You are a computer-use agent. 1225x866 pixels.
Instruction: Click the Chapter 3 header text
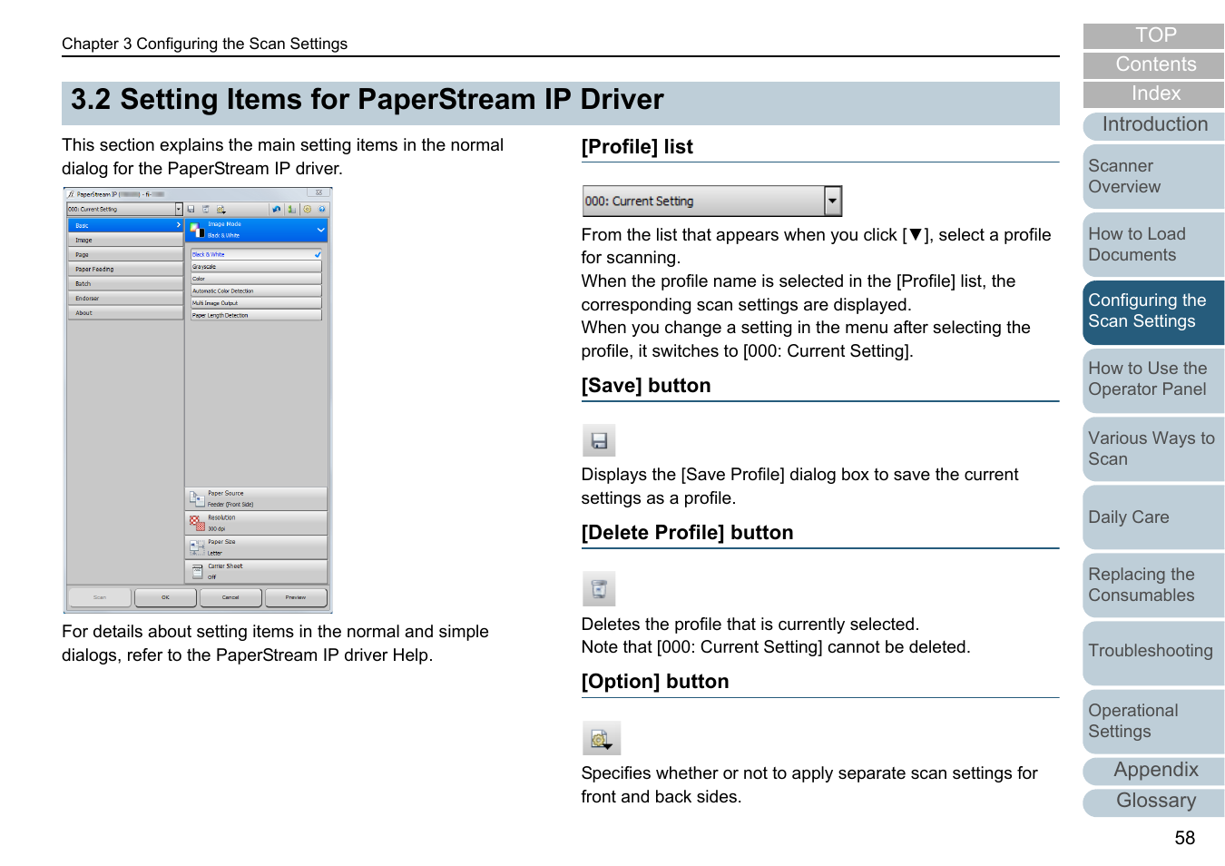pyautogui.click(x=204, y=44)
